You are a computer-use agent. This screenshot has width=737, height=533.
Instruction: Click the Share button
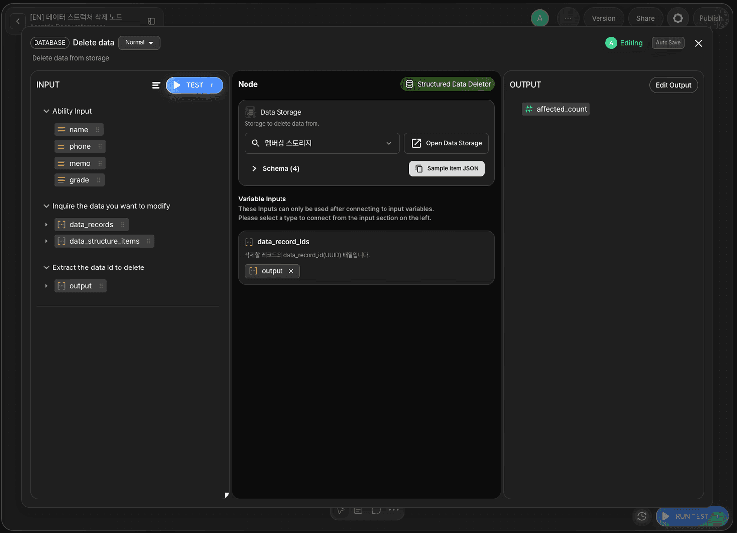coord(645,18)
